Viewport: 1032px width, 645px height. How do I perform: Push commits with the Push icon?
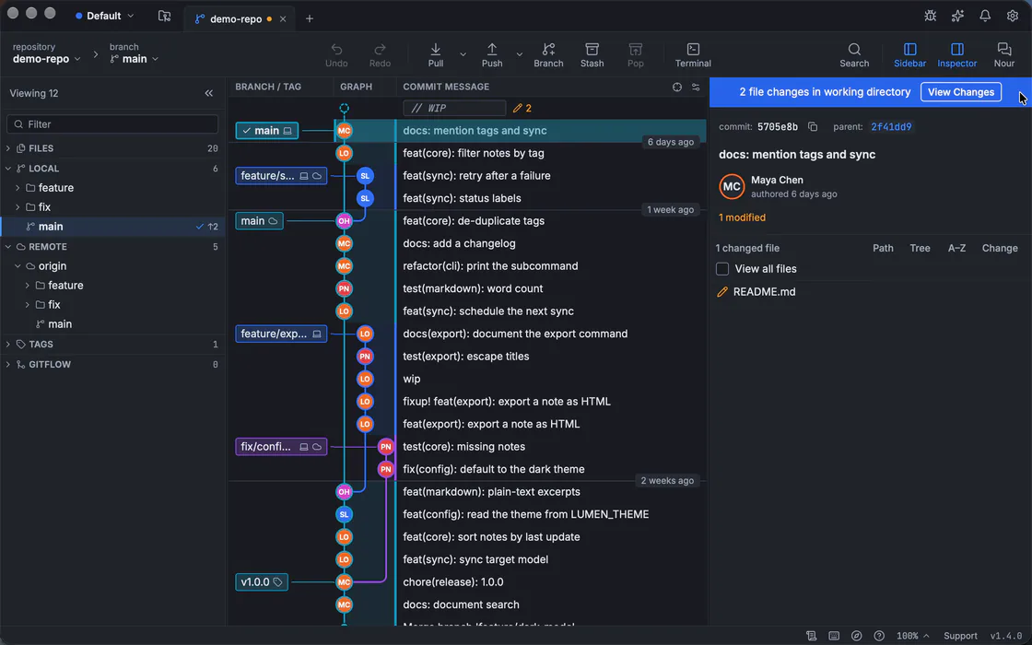(492, 50)
